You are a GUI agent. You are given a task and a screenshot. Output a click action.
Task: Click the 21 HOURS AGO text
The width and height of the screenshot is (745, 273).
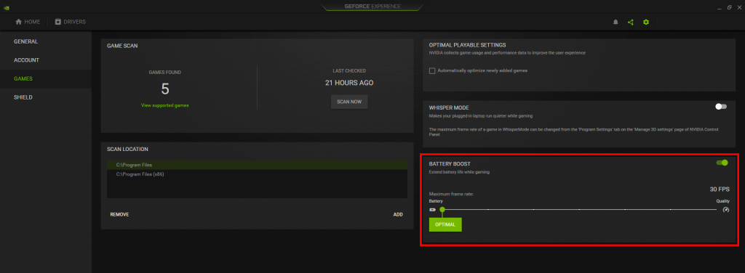coord(349,83)
